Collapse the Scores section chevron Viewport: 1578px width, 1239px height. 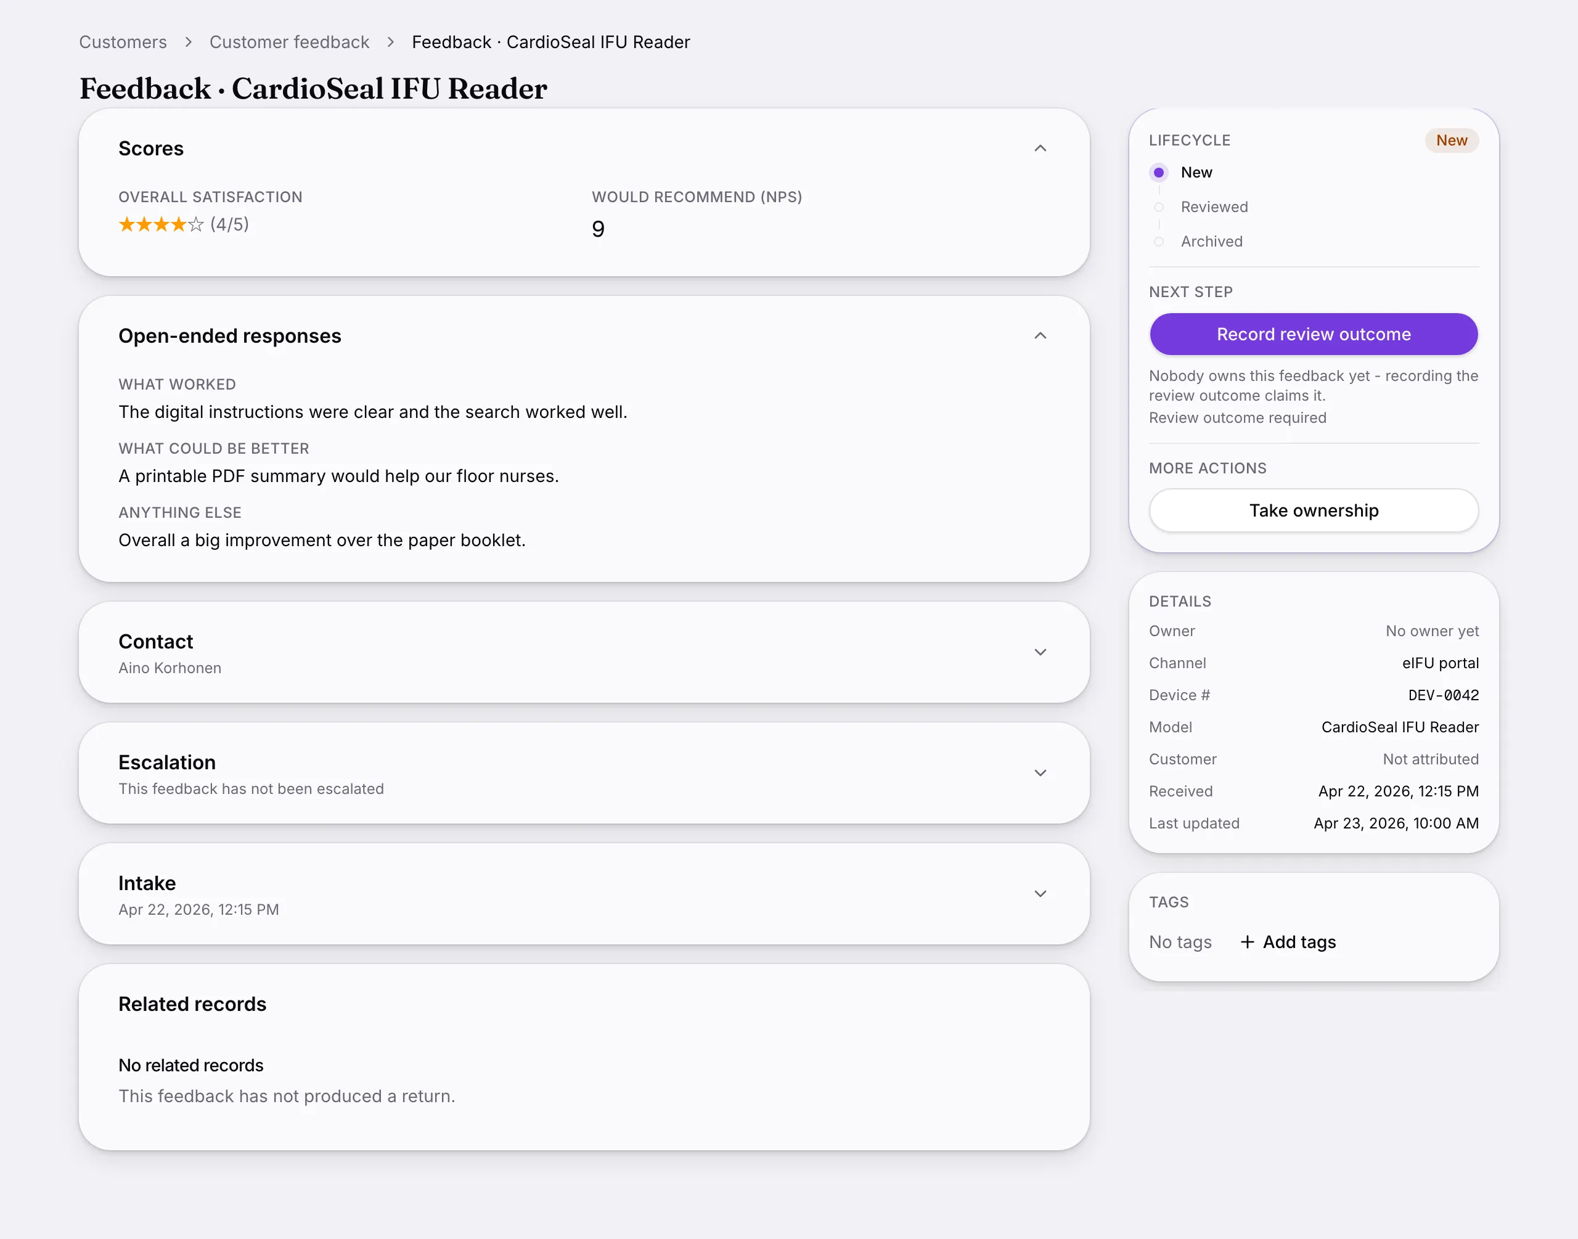pyautogui.click(x=1040, y=149)
